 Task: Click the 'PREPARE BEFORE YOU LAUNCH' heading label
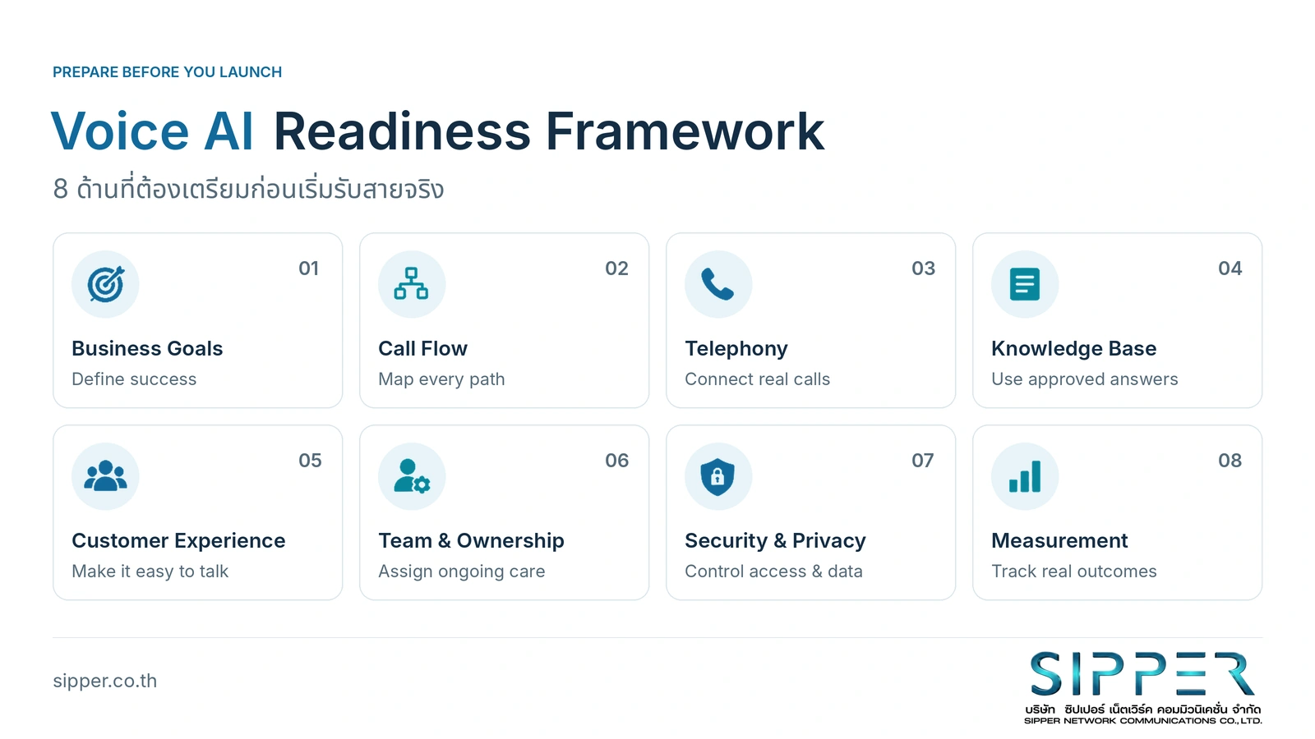click(167, 72)
